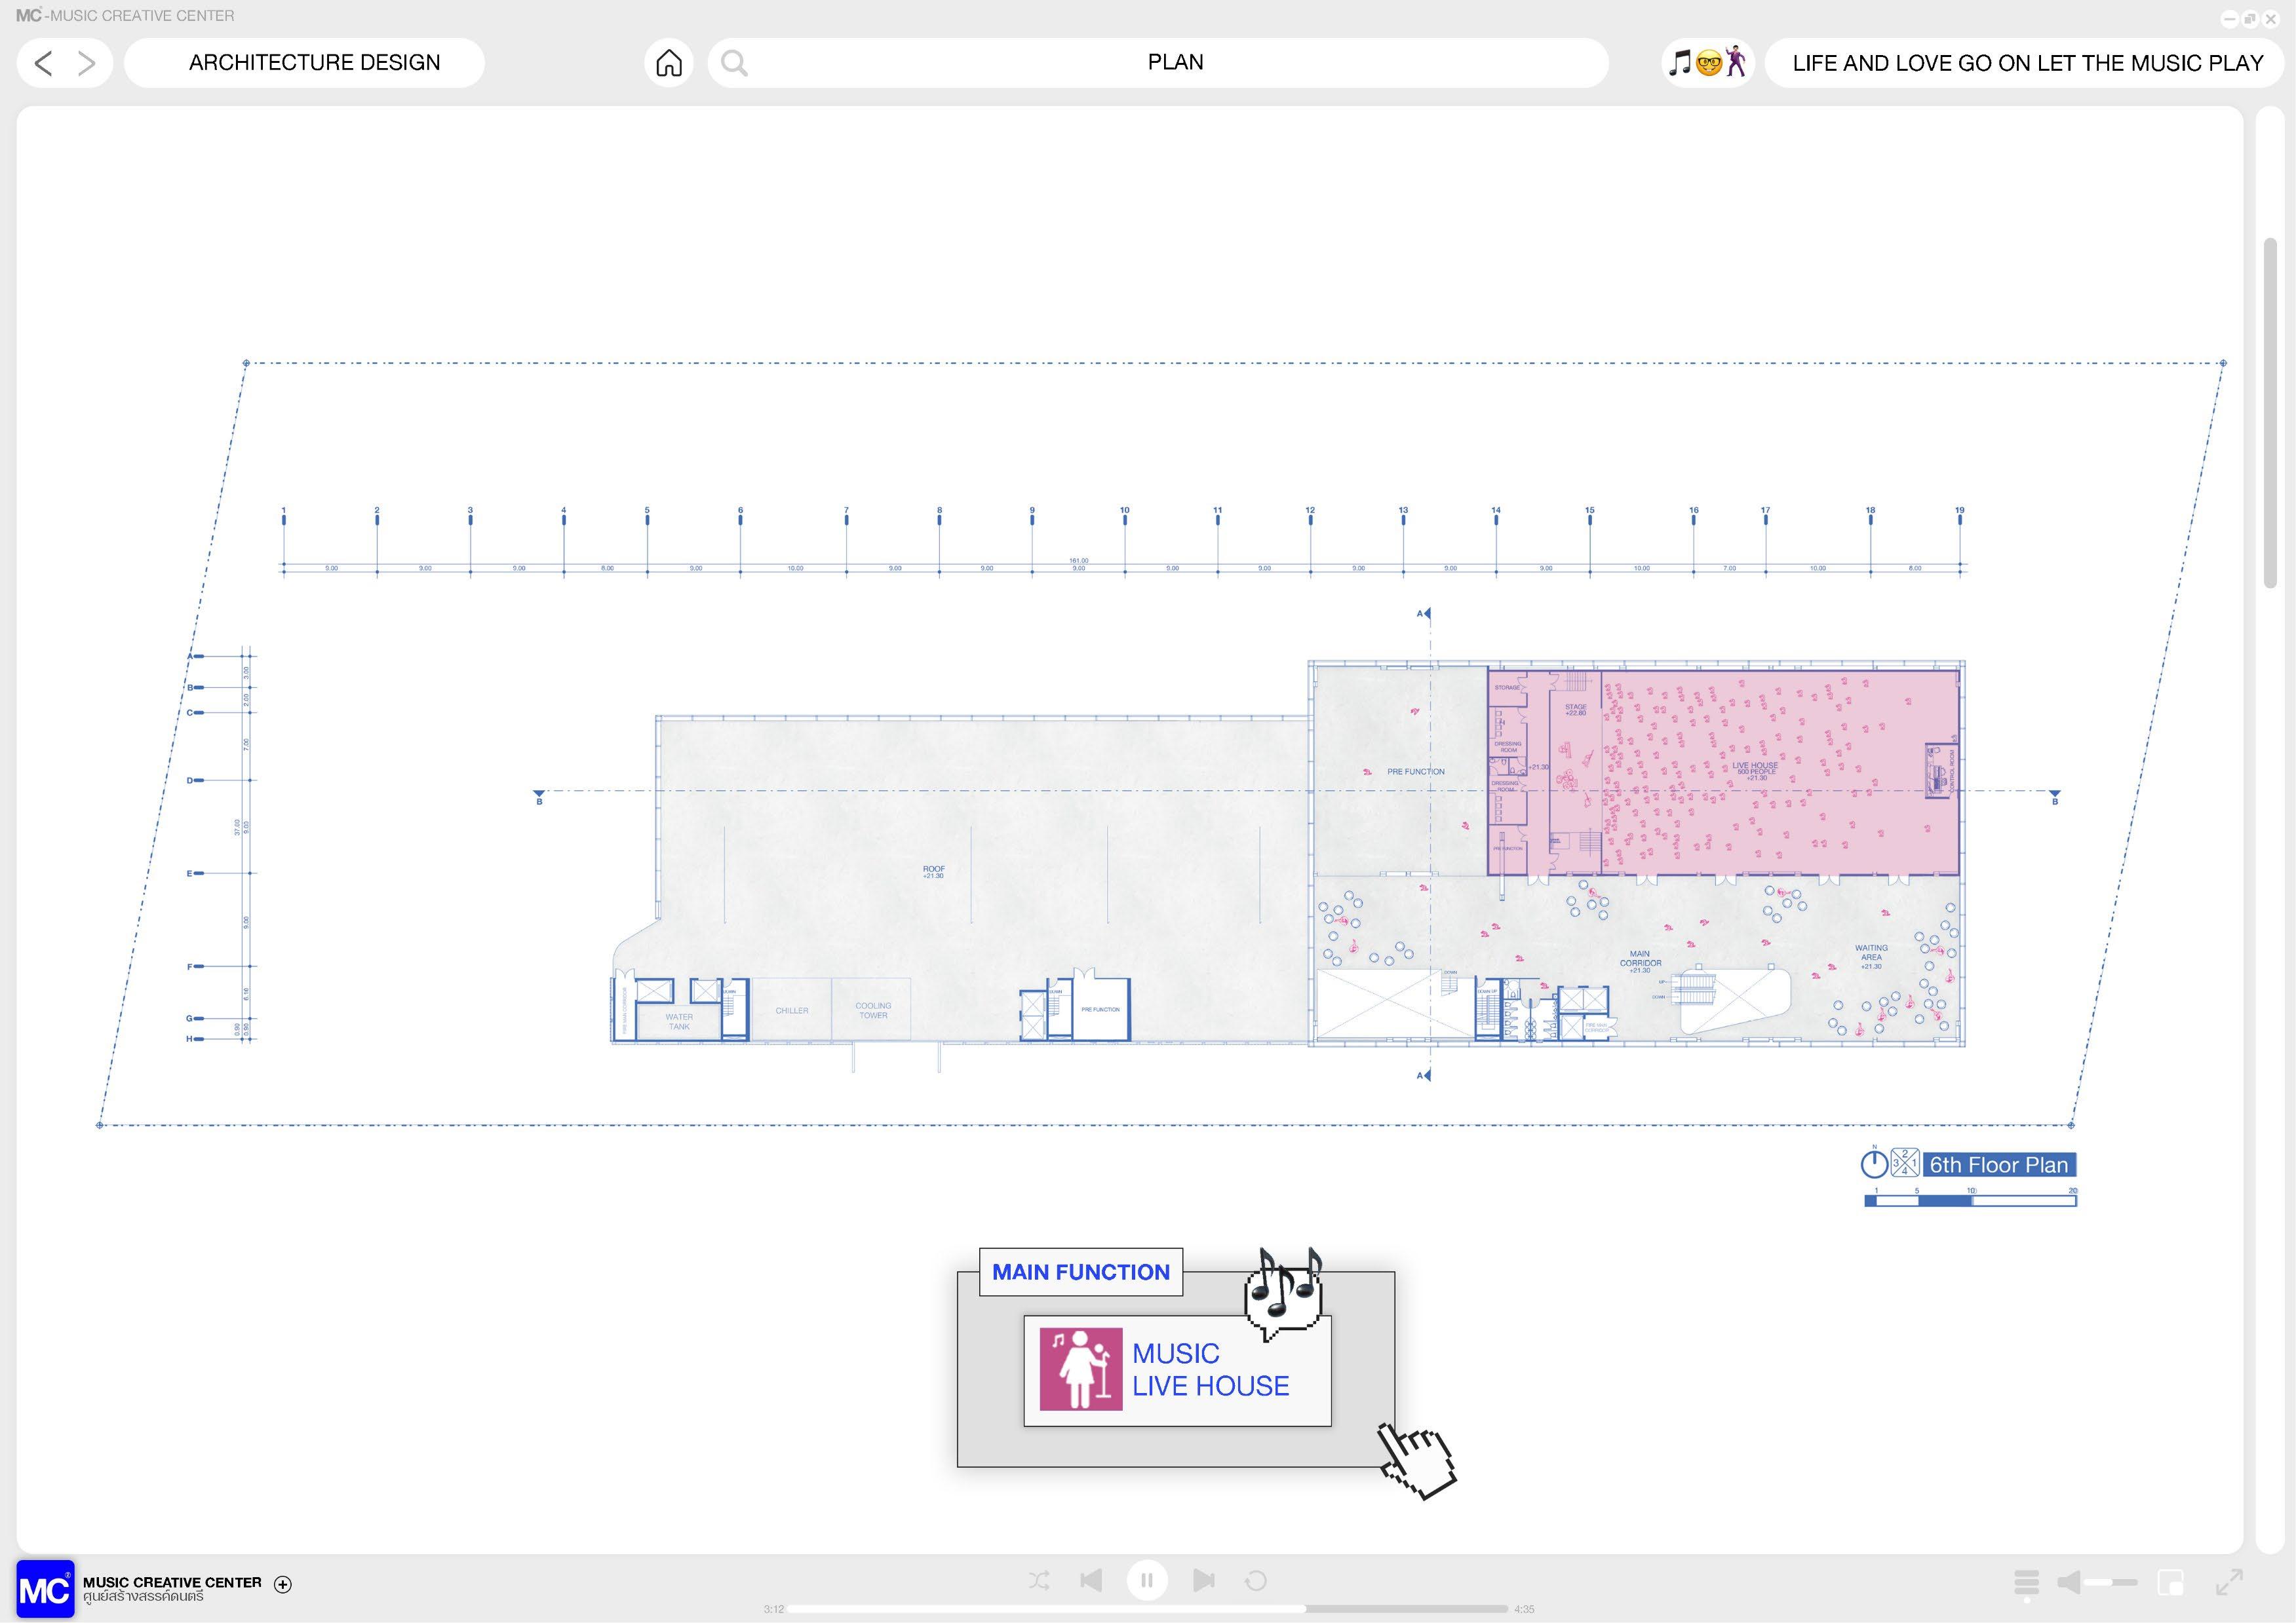
Task: Toggle repeat playback
Action: 1256,1580
